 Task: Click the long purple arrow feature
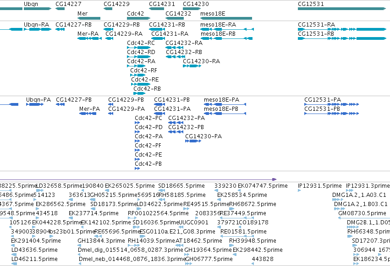point(138,179)
